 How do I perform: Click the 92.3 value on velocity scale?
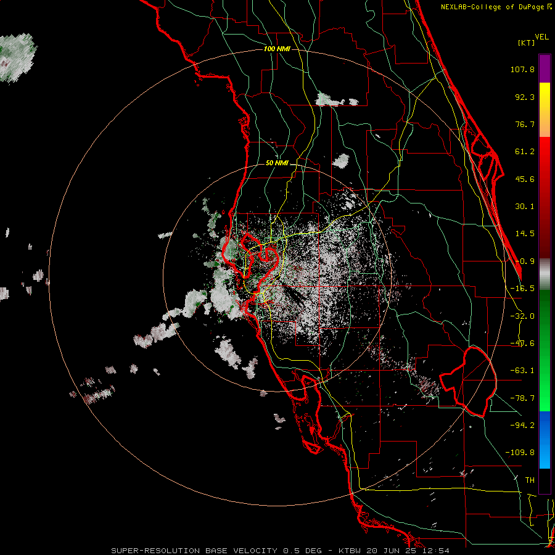(x=525, y=97)
